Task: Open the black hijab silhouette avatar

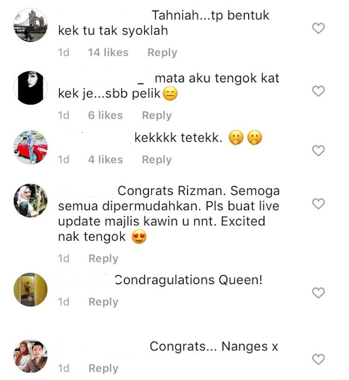Action: [x=30, y=88]
